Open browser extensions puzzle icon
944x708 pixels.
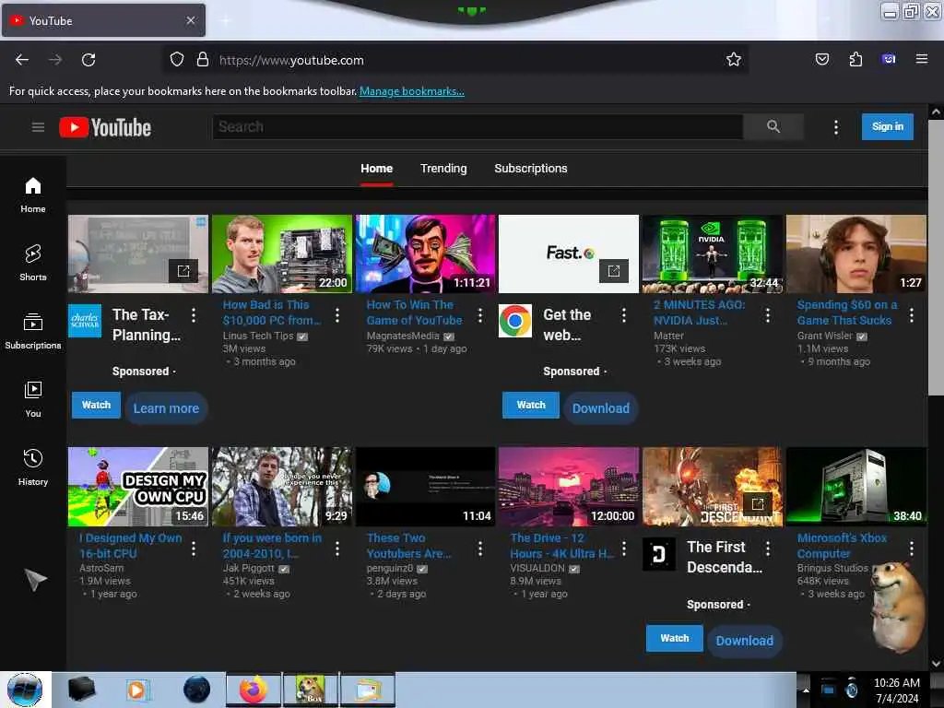pos(855,59)
